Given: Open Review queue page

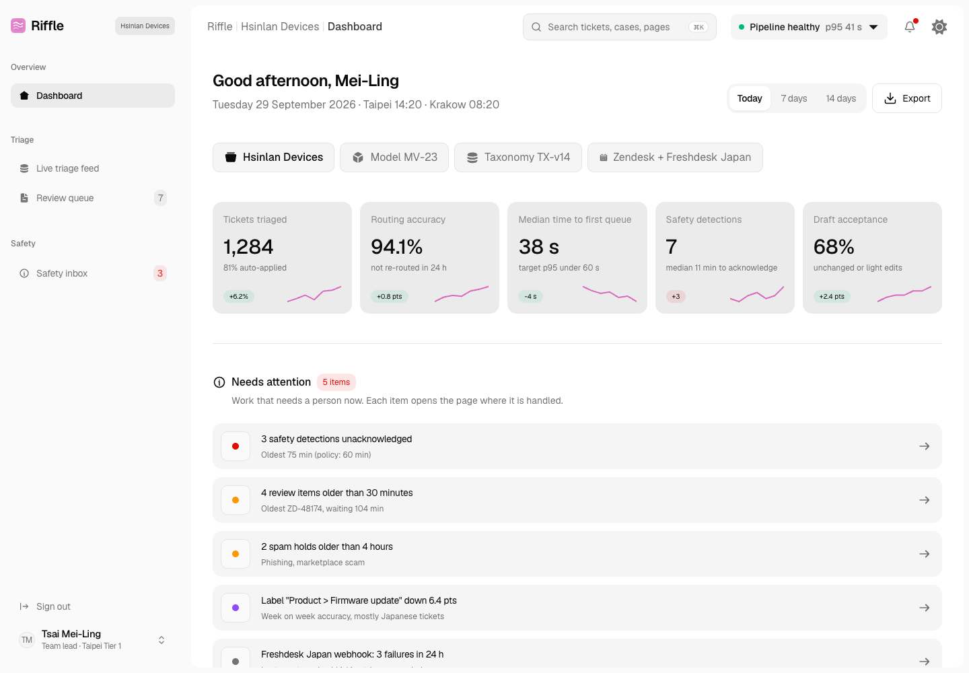Looking at the screenshot, I should (x=93, y=198).
